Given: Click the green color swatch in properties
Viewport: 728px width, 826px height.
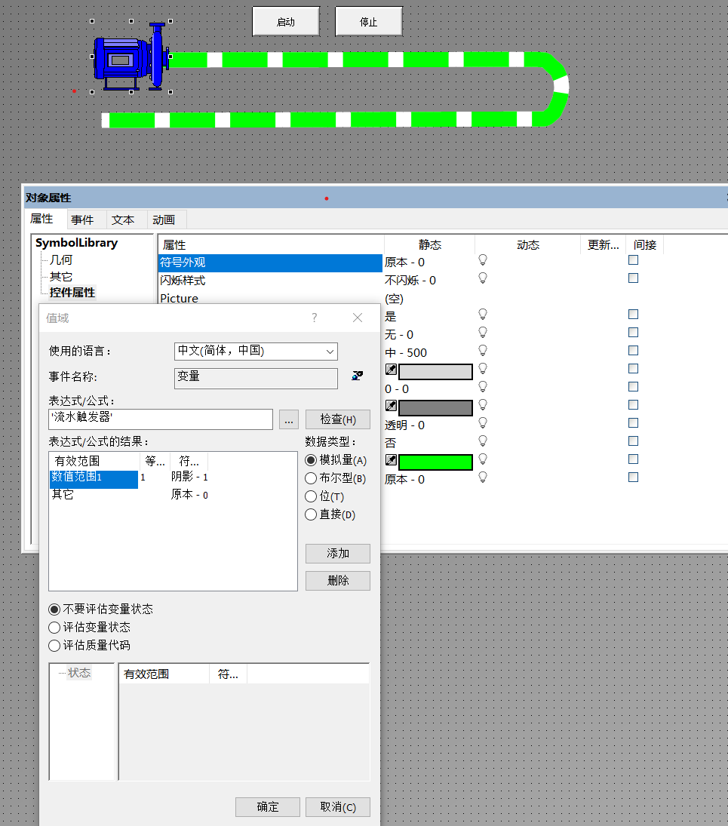Looking at the screenshot, I should [x=435, y=462].
